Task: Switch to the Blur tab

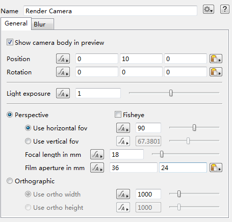Action: tap(43, 24)
